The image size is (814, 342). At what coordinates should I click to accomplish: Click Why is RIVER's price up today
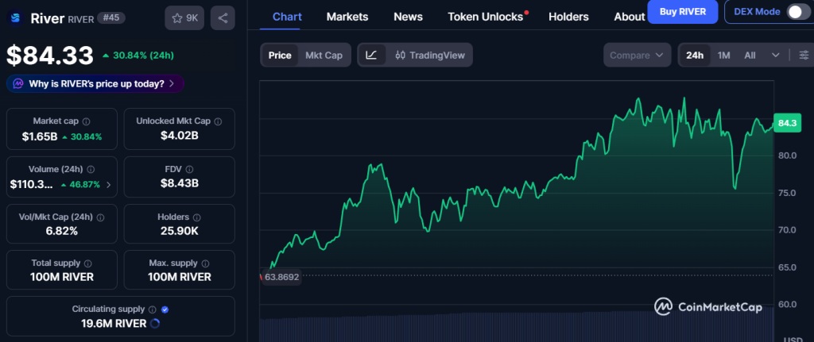(x=96, y=83)
